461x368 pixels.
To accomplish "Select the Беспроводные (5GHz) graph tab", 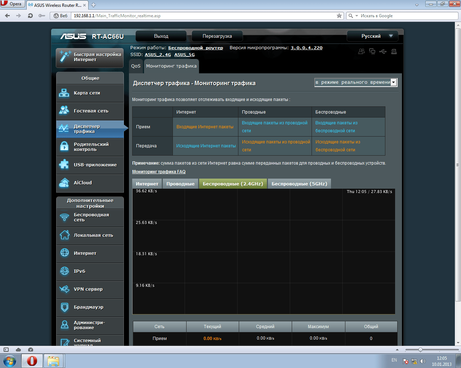I will 299,184.
